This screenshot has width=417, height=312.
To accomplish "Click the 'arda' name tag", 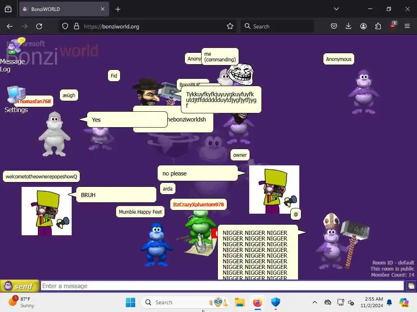I will click(167, 188).
